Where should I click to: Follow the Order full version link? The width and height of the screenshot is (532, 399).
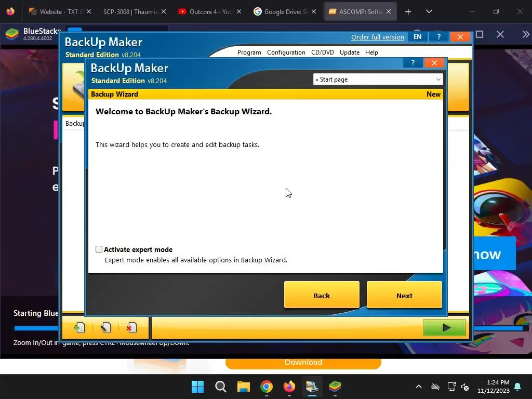378,37
